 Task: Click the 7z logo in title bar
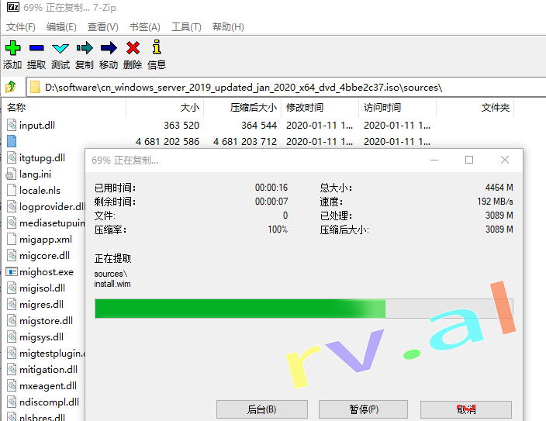tap(13, 7)
